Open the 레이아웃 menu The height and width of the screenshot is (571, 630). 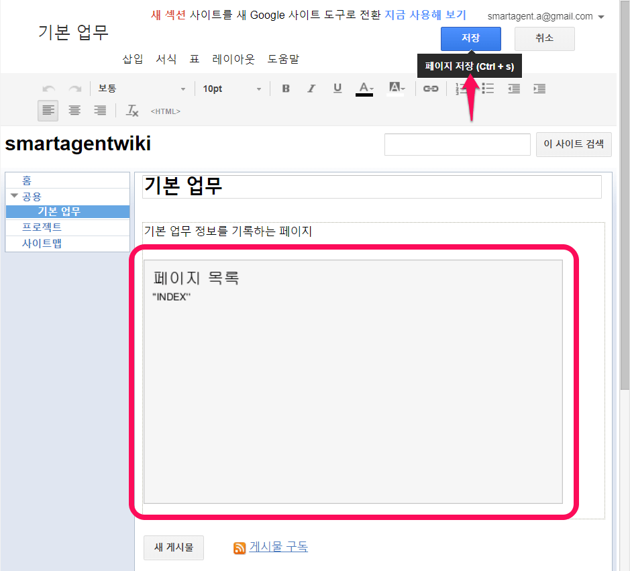point(233,59)
